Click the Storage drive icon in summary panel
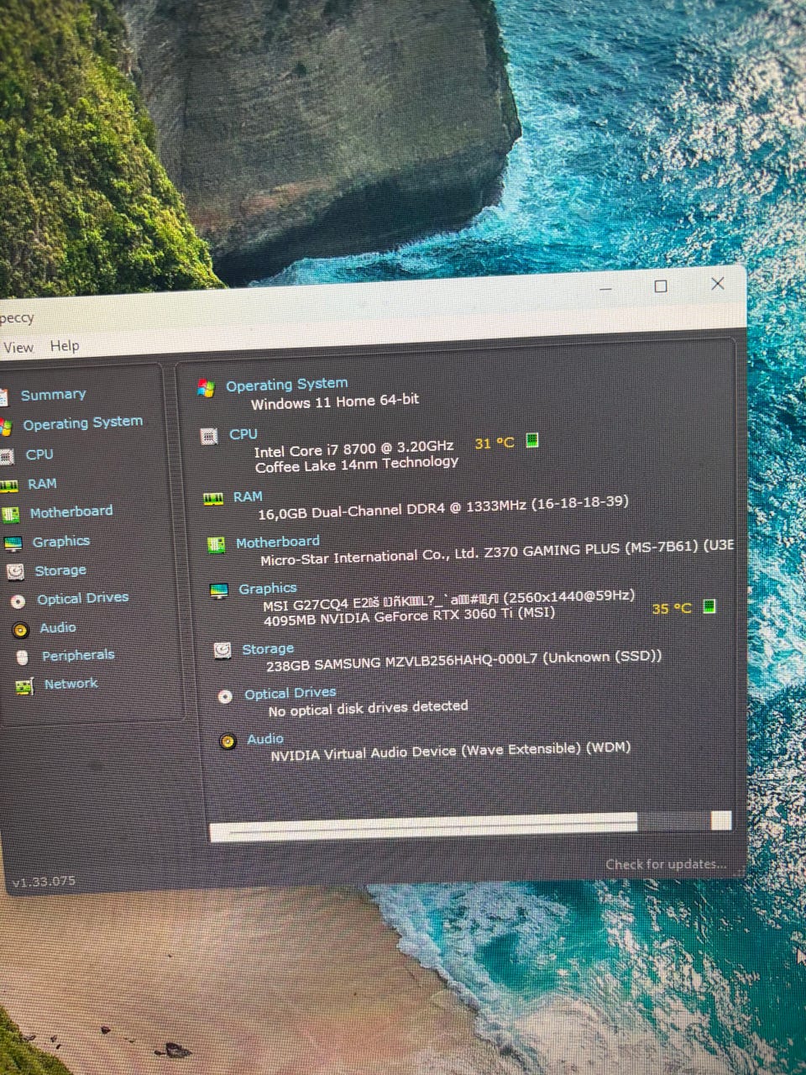Viewport: 806px width, 1075px height. pyautogui.click(x=222, y=650)
